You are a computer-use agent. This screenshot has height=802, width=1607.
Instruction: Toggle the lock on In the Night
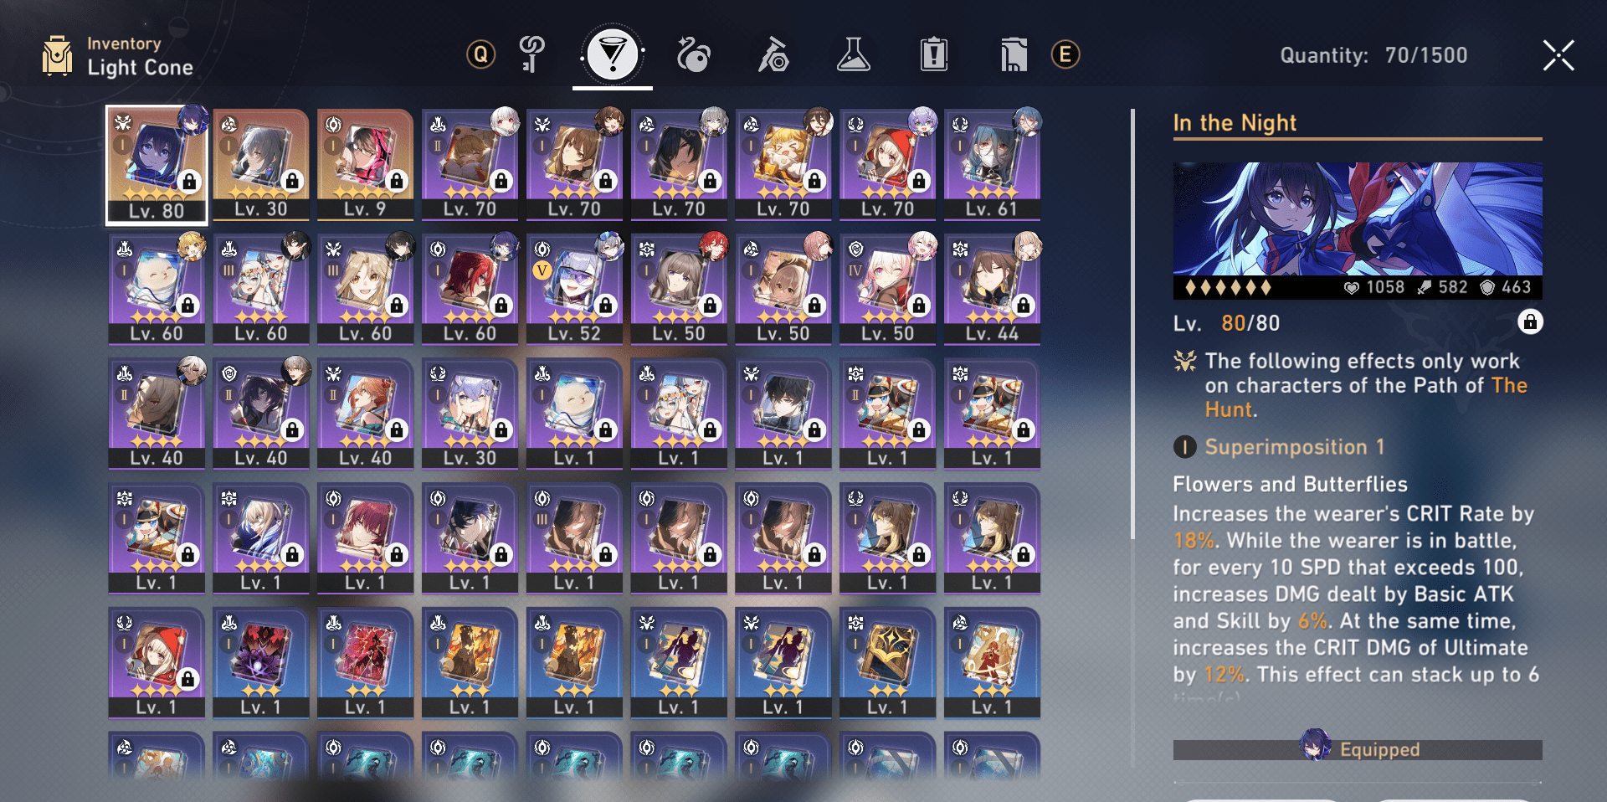click(x=1530, y=322)
